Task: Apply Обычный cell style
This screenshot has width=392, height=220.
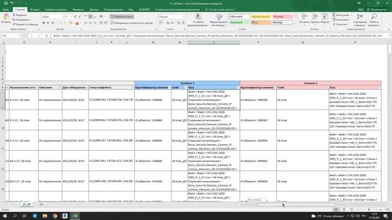Action: [x=239, y=16]
